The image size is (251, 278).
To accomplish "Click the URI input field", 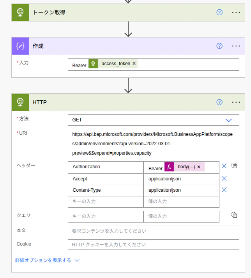I will tap(154, 143).
